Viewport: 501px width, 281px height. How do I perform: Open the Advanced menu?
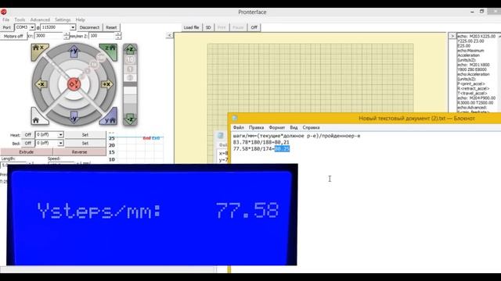[40, 20]
